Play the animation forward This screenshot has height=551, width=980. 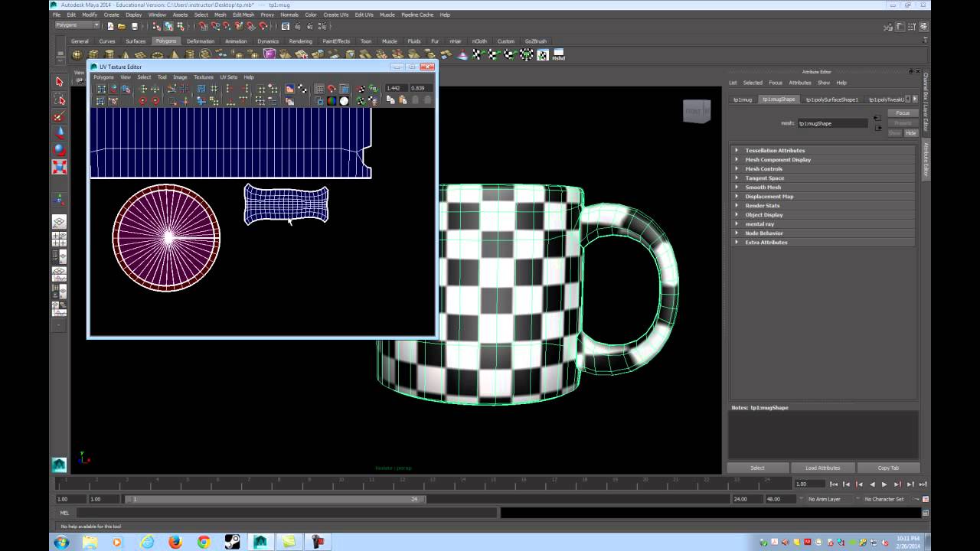click(x=884, y=484)
